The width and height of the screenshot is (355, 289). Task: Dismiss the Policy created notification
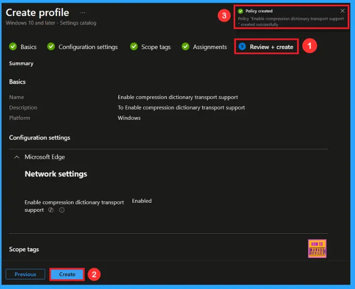pos(343,11)
